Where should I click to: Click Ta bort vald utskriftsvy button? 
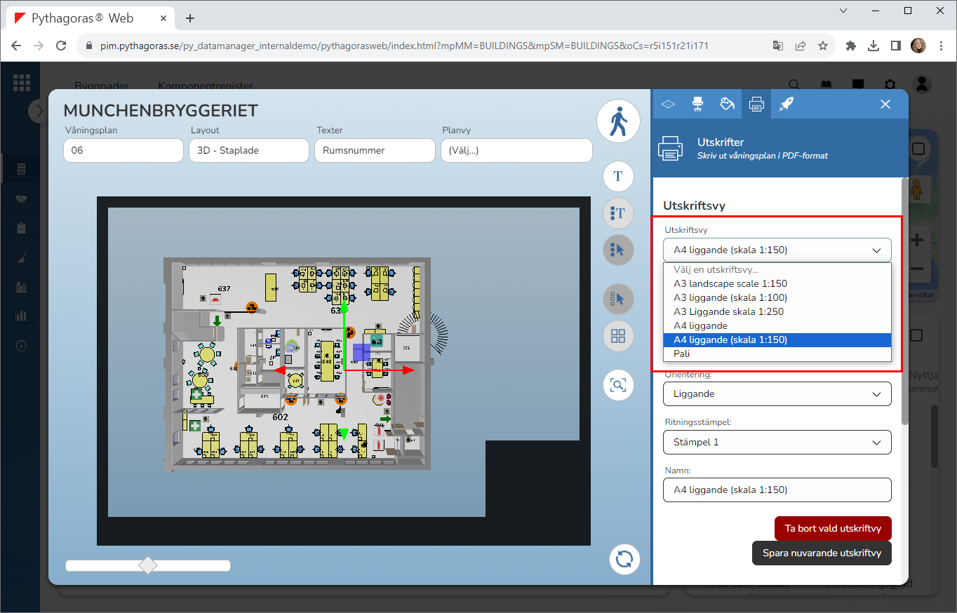click(x=832, y=529)
